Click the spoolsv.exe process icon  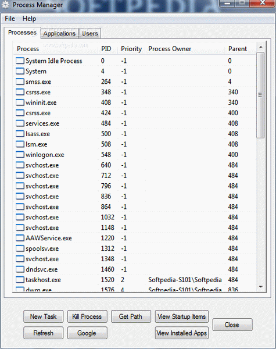(x=20, y=248)
